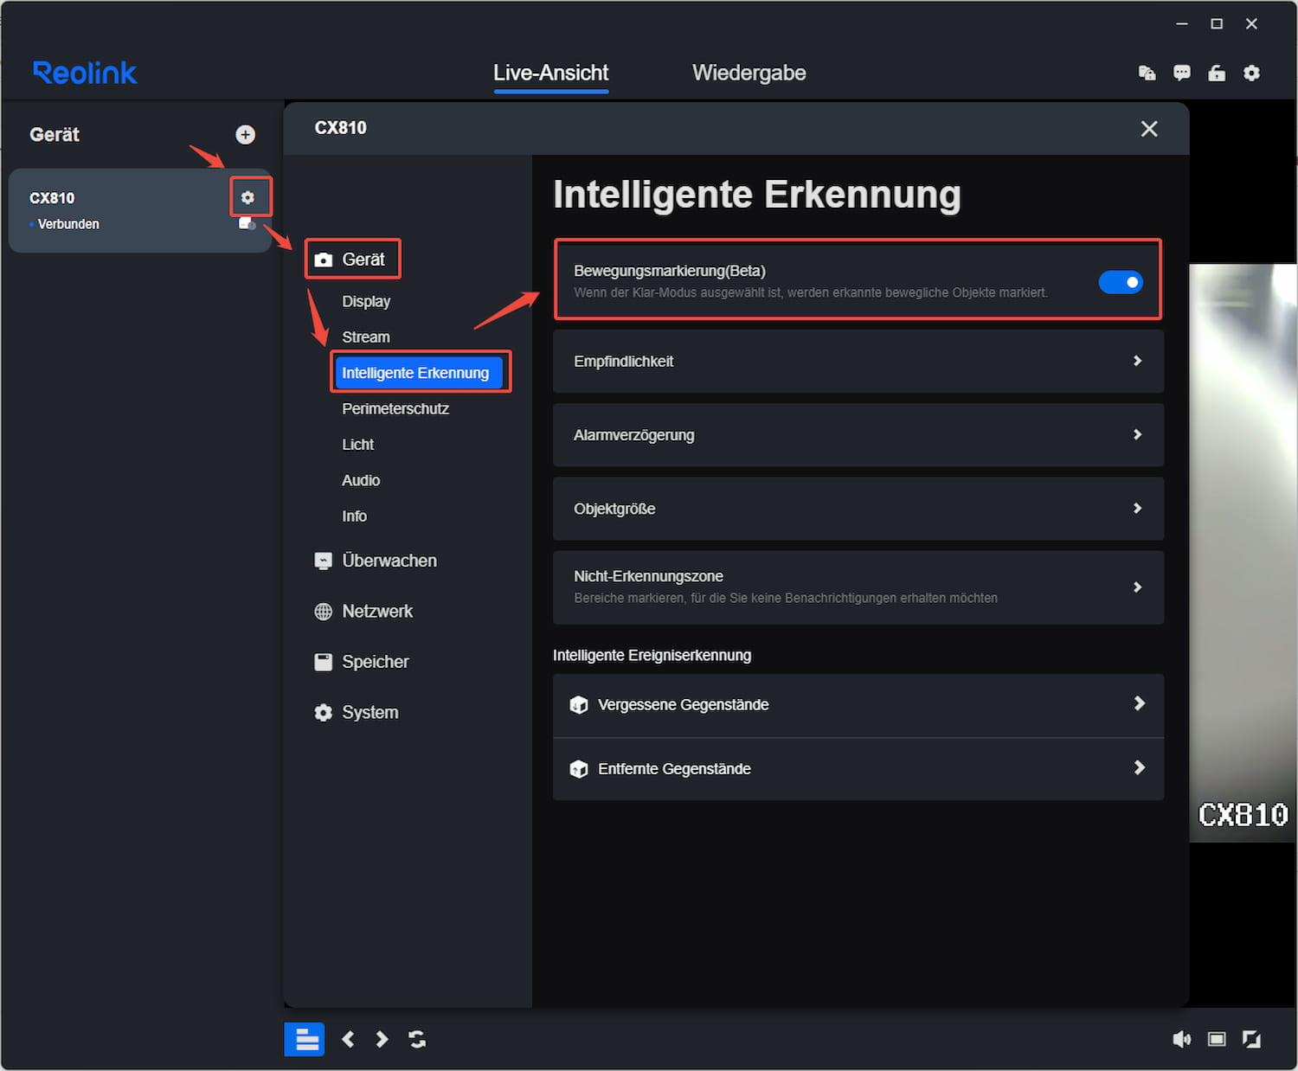Click 'Intelligente Ereigniserkennung' section heading
Image resolution: width=1298 pixels, height=1071 pixels.
(x=652, y=655)
